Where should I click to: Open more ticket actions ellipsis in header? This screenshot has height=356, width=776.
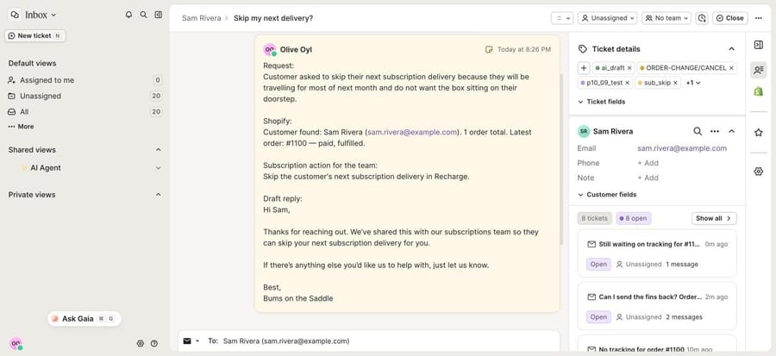click(x=759, y=18)
